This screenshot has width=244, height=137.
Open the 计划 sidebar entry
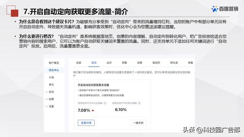tap(51, 77)
